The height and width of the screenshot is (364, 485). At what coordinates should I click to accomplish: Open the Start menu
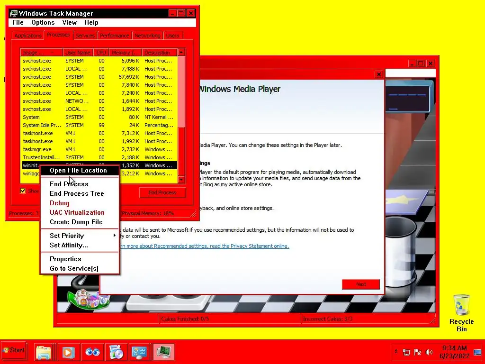(14, 350)
